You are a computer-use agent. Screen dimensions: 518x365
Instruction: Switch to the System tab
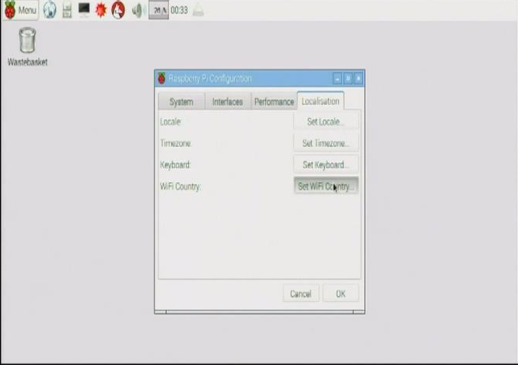[x=182, y=102]
